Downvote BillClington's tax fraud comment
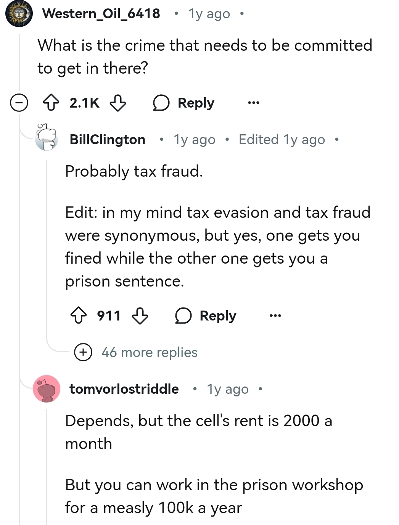 (140, 316)
